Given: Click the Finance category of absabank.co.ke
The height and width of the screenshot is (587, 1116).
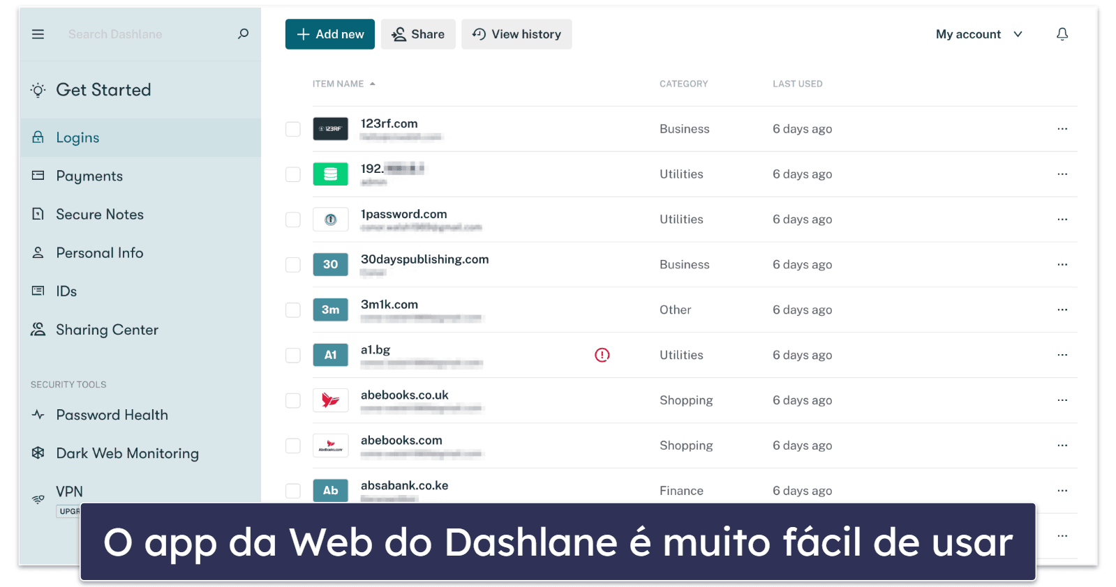Looking at the screenshot, I should pyautogui.click(x=681, y=491).
